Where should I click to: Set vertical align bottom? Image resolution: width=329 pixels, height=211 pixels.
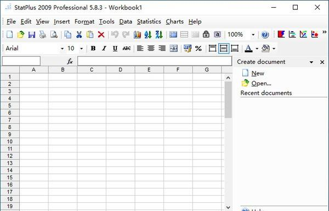235,49
